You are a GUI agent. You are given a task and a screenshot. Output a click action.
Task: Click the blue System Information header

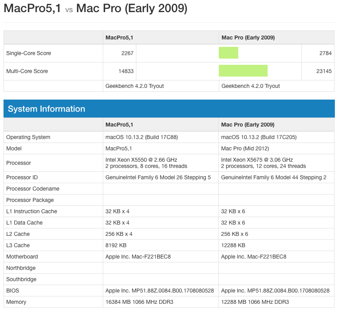(x=46, y=109)
